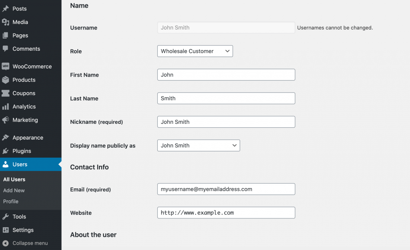This screenshot has height=250, width=410.
Task: Click the Users person icon
Action: (6, 164)
